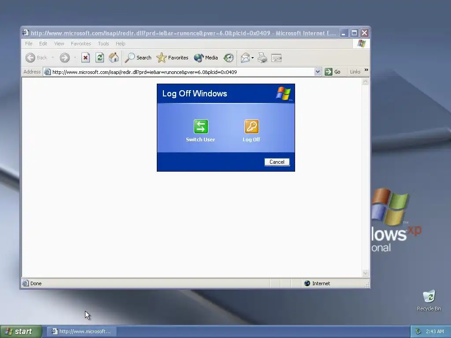Click the Done status bar text
This screenshot has height=338, width=451.
36,283
